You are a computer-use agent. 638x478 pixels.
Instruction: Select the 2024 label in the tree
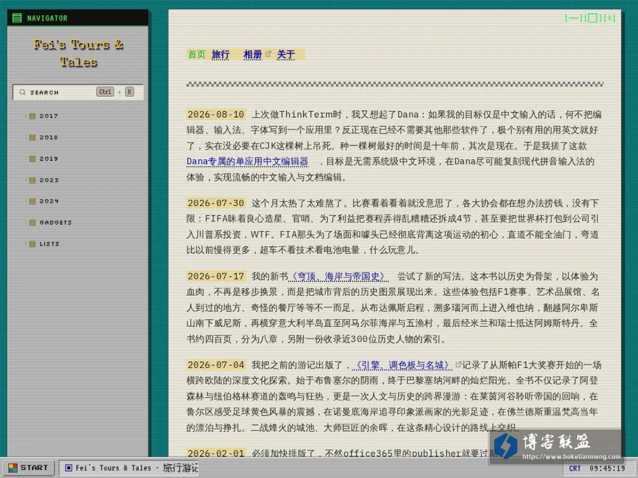click(x=49, y=201)
